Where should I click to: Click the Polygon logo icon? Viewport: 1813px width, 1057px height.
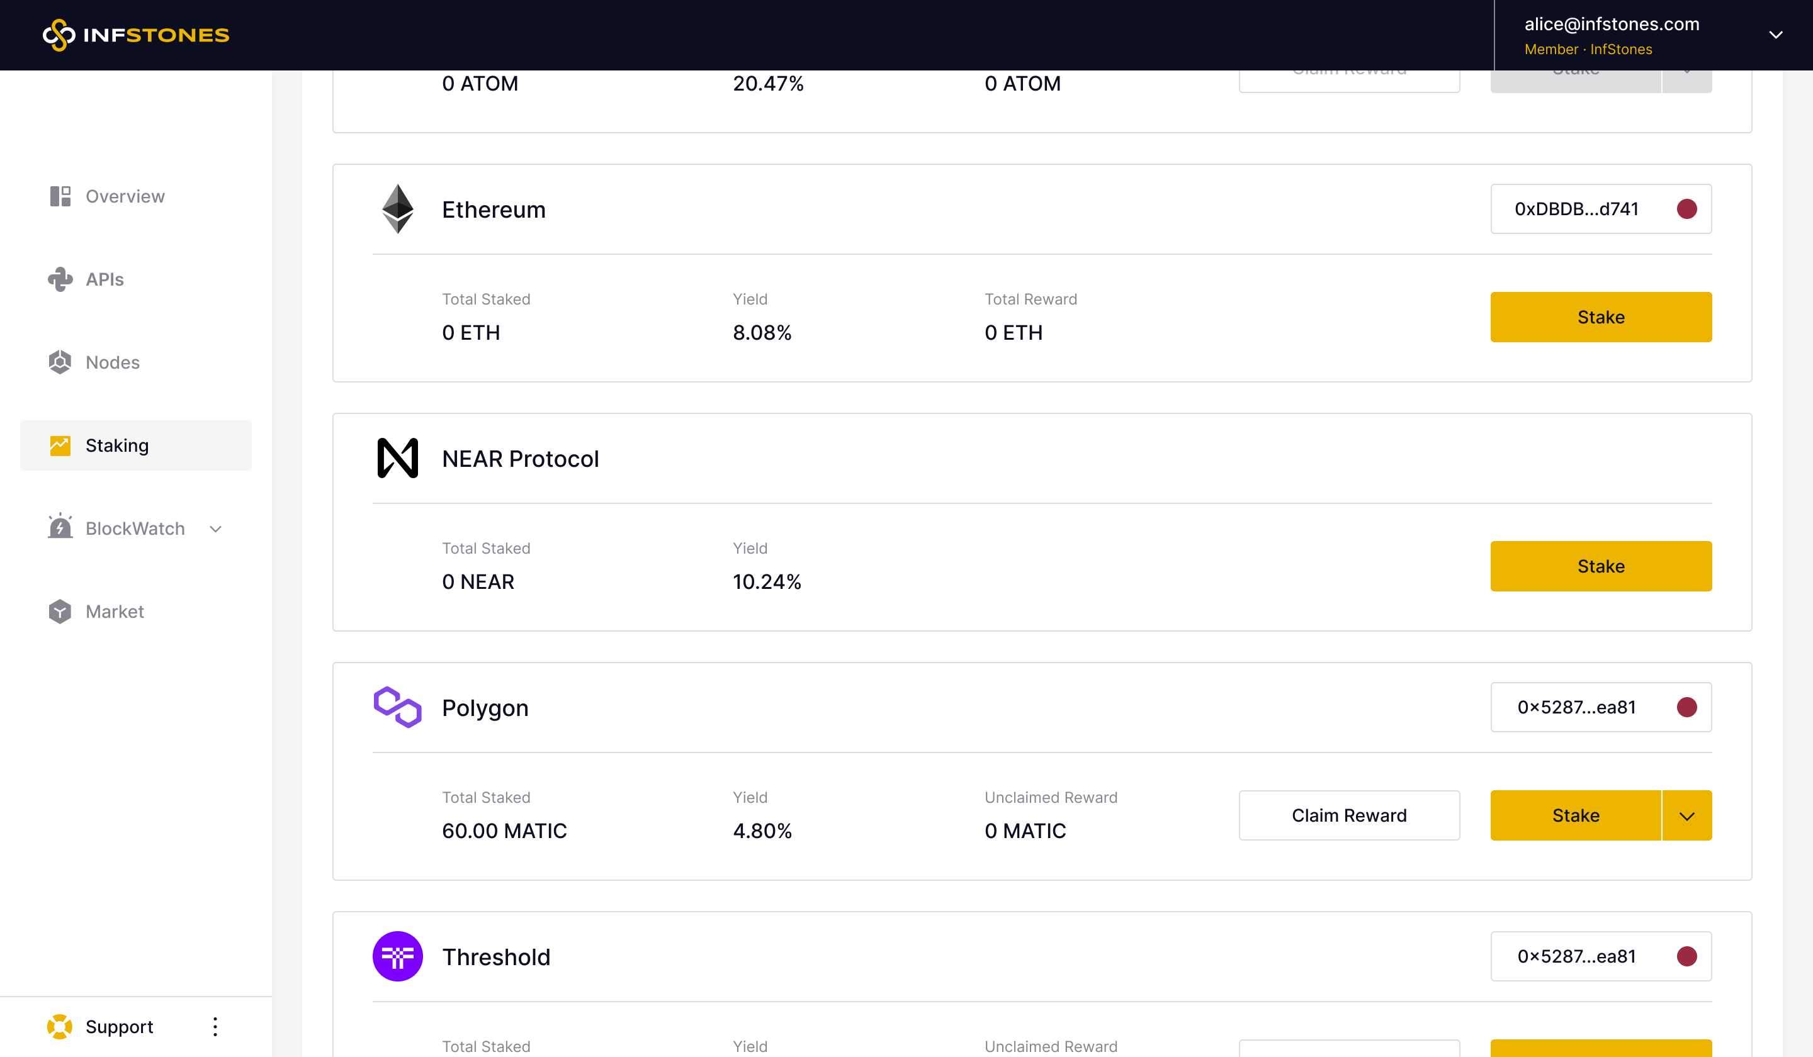[x=398, y=708]
